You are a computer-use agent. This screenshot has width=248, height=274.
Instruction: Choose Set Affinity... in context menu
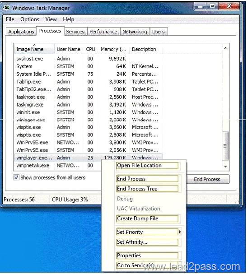(147, 242)
